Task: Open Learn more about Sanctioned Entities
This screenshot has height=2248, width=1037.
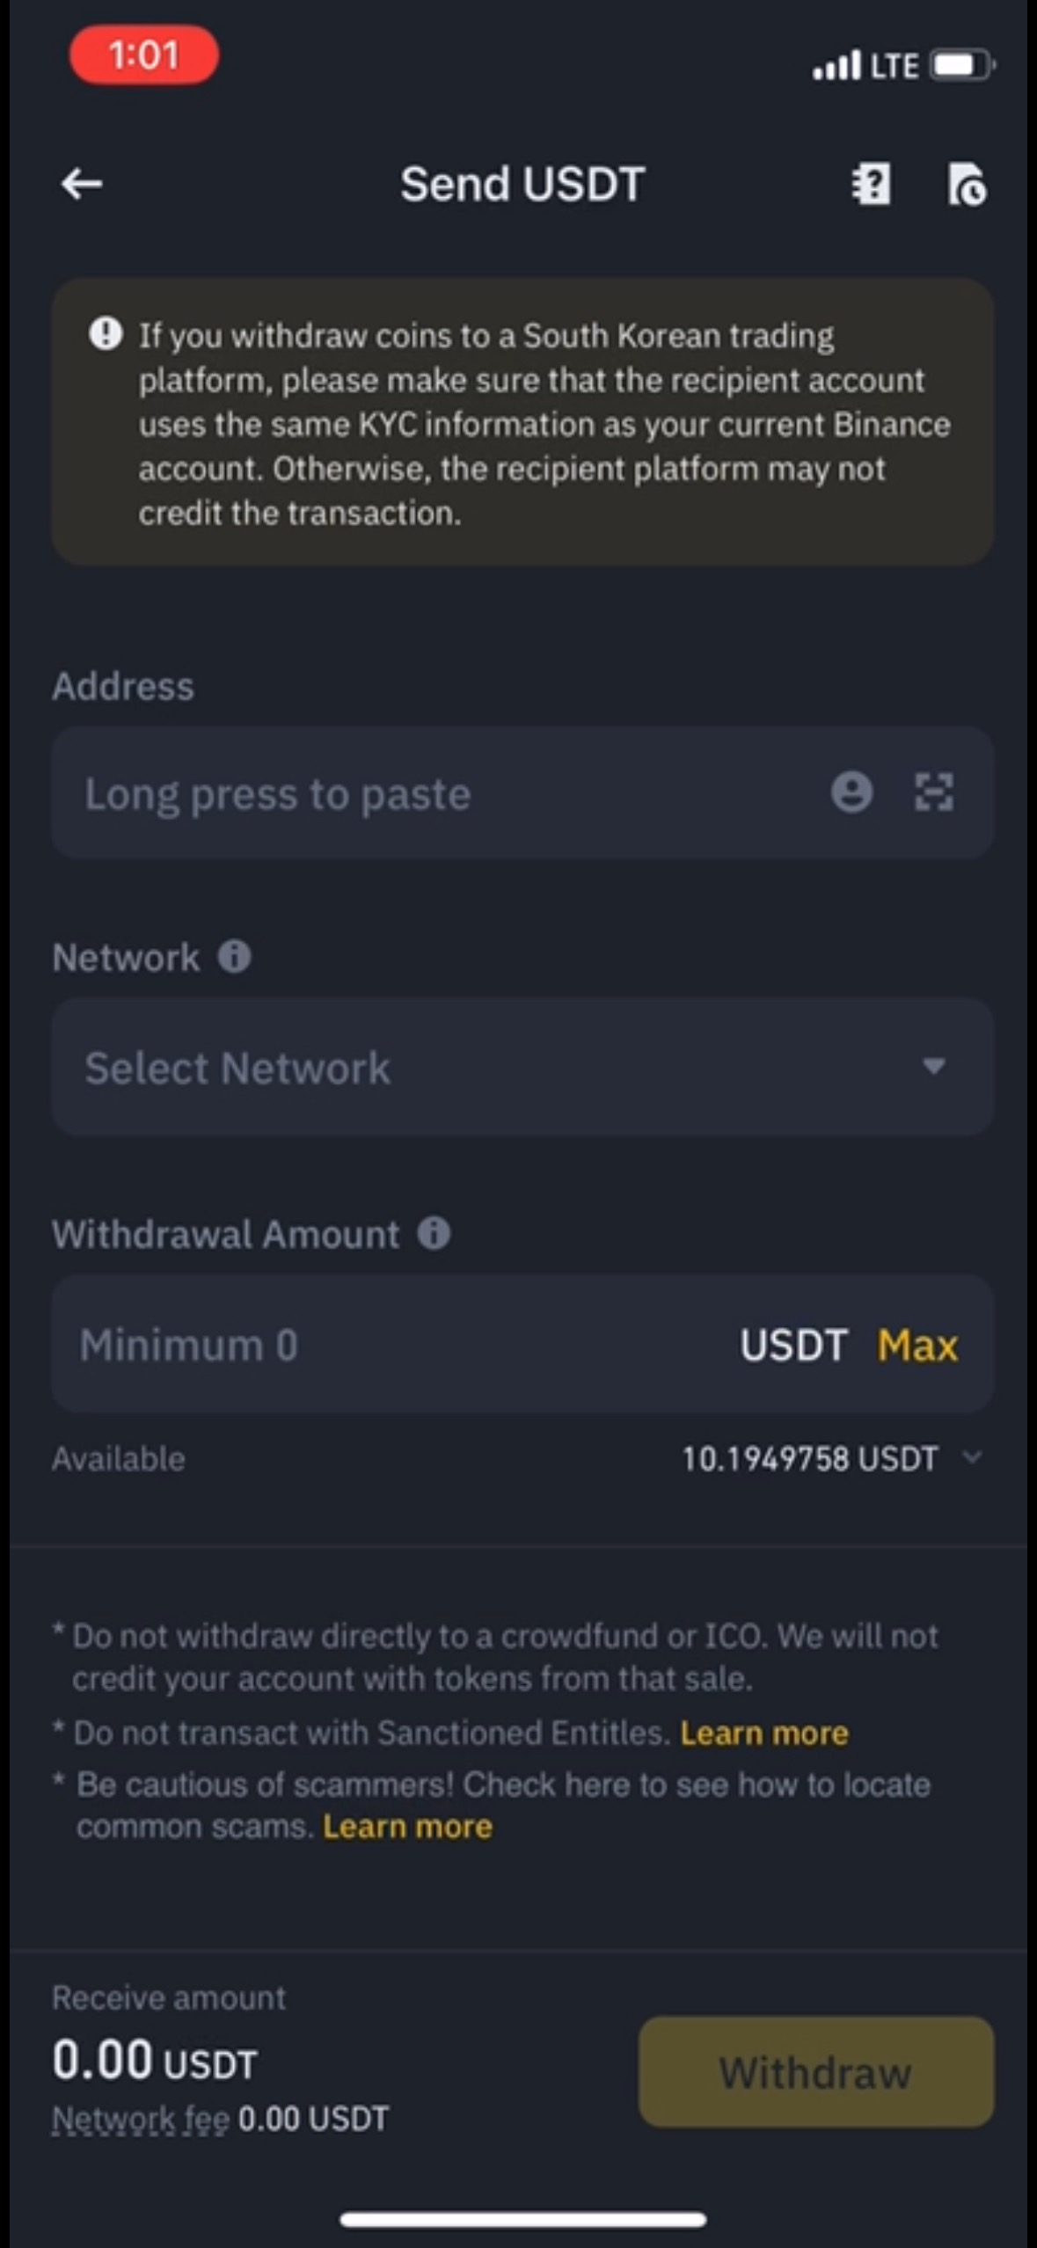Action: [x=763, y=1733]
